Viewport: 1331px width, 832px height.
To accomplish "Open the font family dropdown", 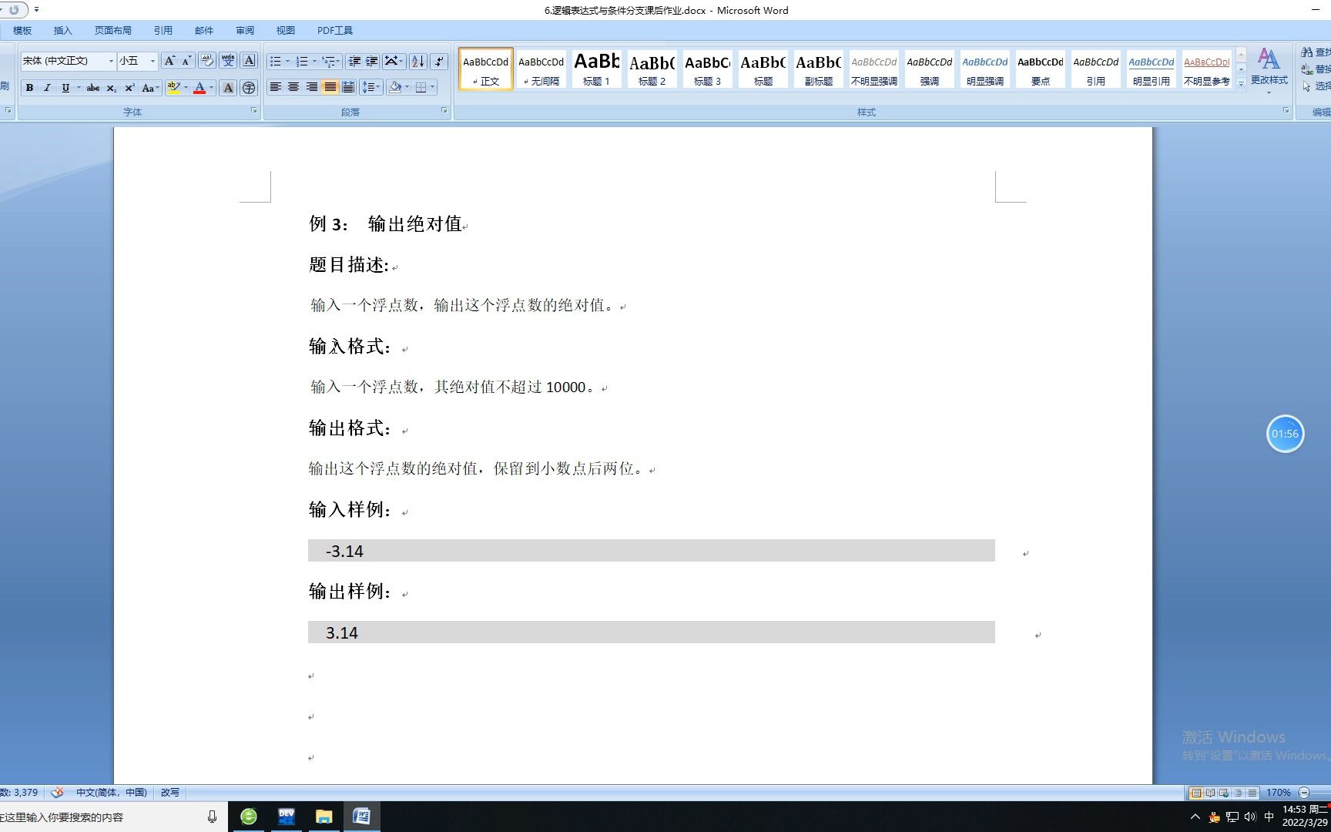I will (110, 59).
